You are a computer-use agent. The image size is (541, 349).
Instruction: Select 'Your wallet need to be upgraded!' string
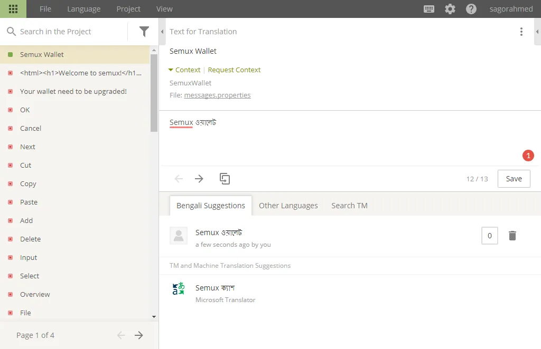[x=75, y=92]
